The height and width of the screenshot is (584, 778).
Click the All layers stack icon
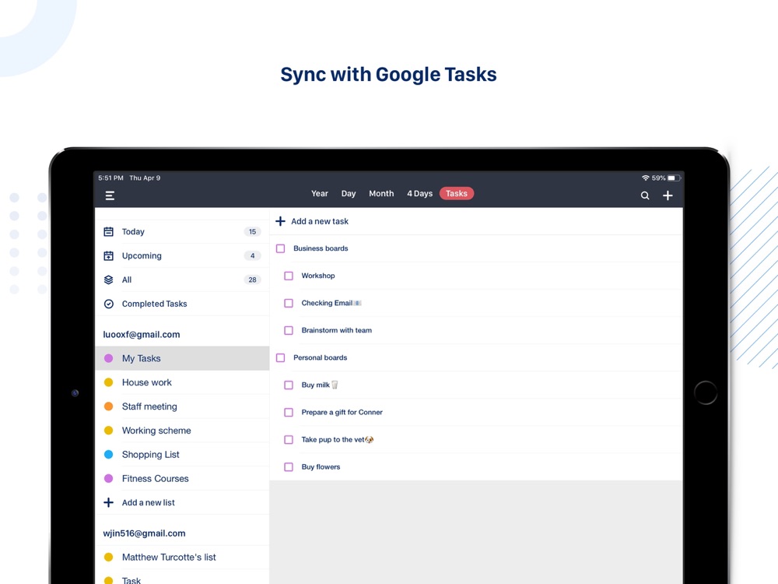109,280
